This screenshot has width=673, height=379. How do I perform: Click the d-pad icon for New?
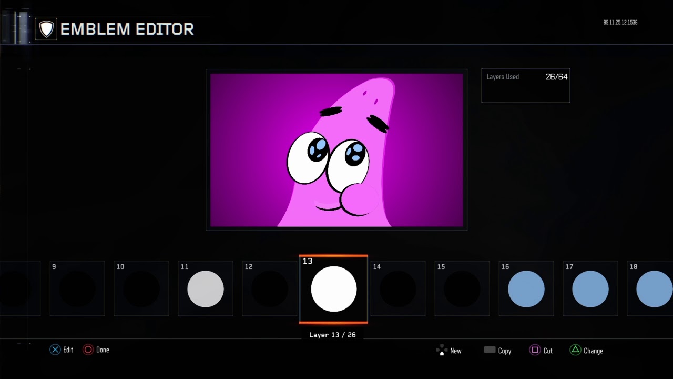[x=442, y=350]
